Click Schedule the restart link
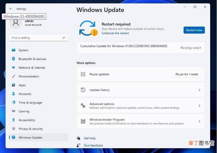This screenshot has height=153, width=217. [x=115, y=33]
